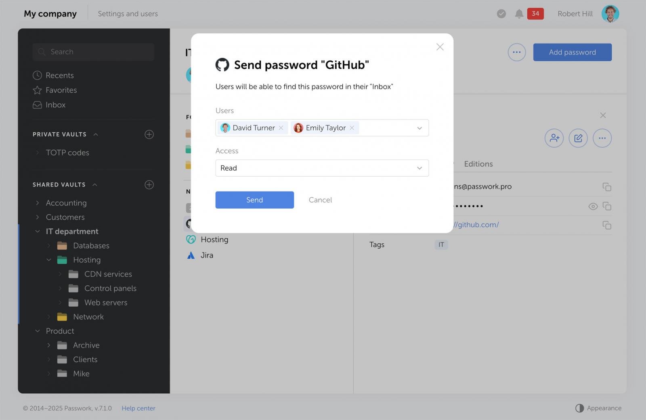Add a new private vault
646x420 pixels.
(x=149, y=134)
